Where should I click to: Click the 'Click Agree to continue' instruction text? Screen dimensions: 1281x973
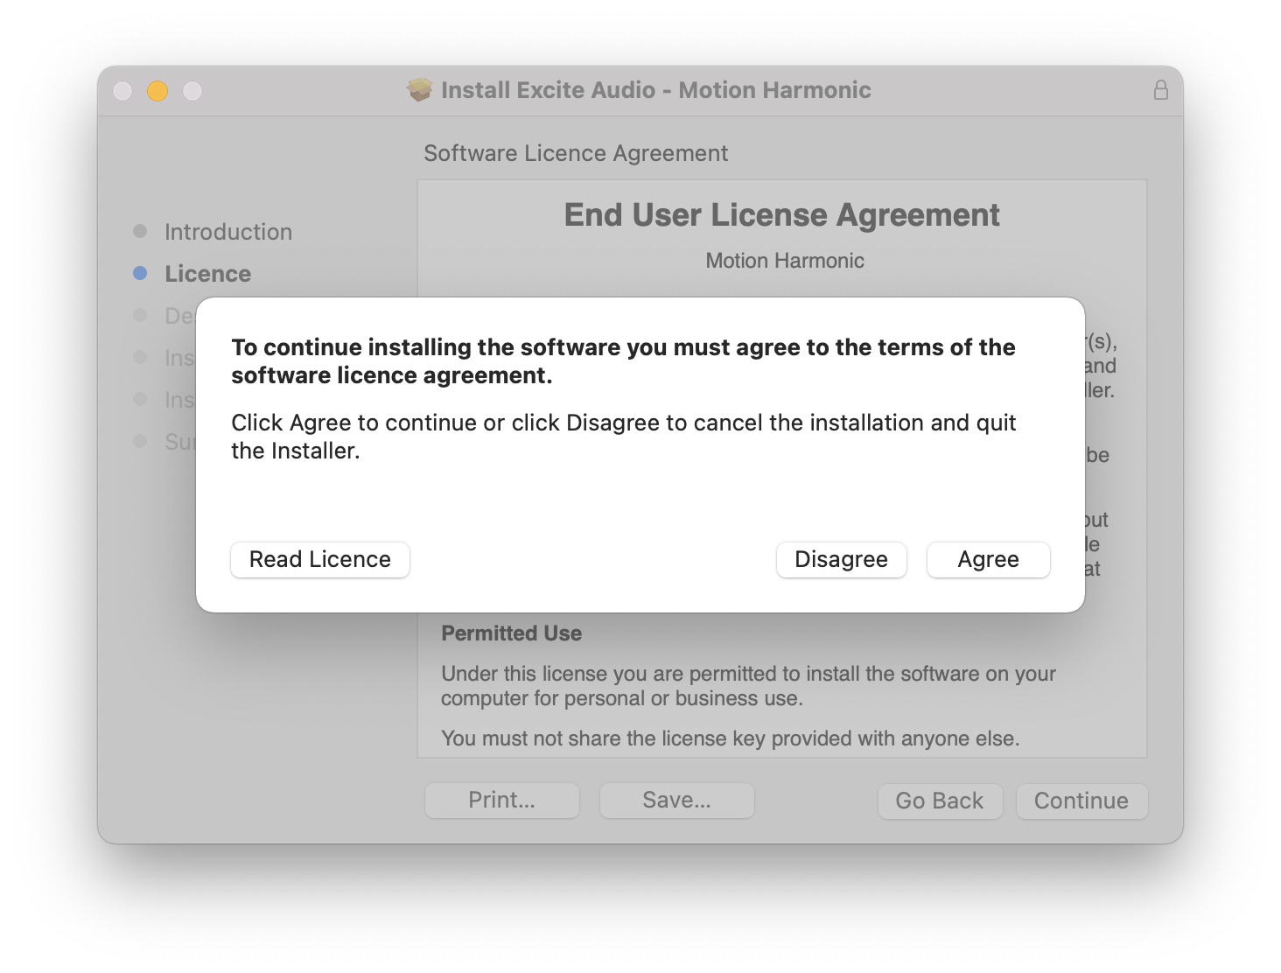624,437
